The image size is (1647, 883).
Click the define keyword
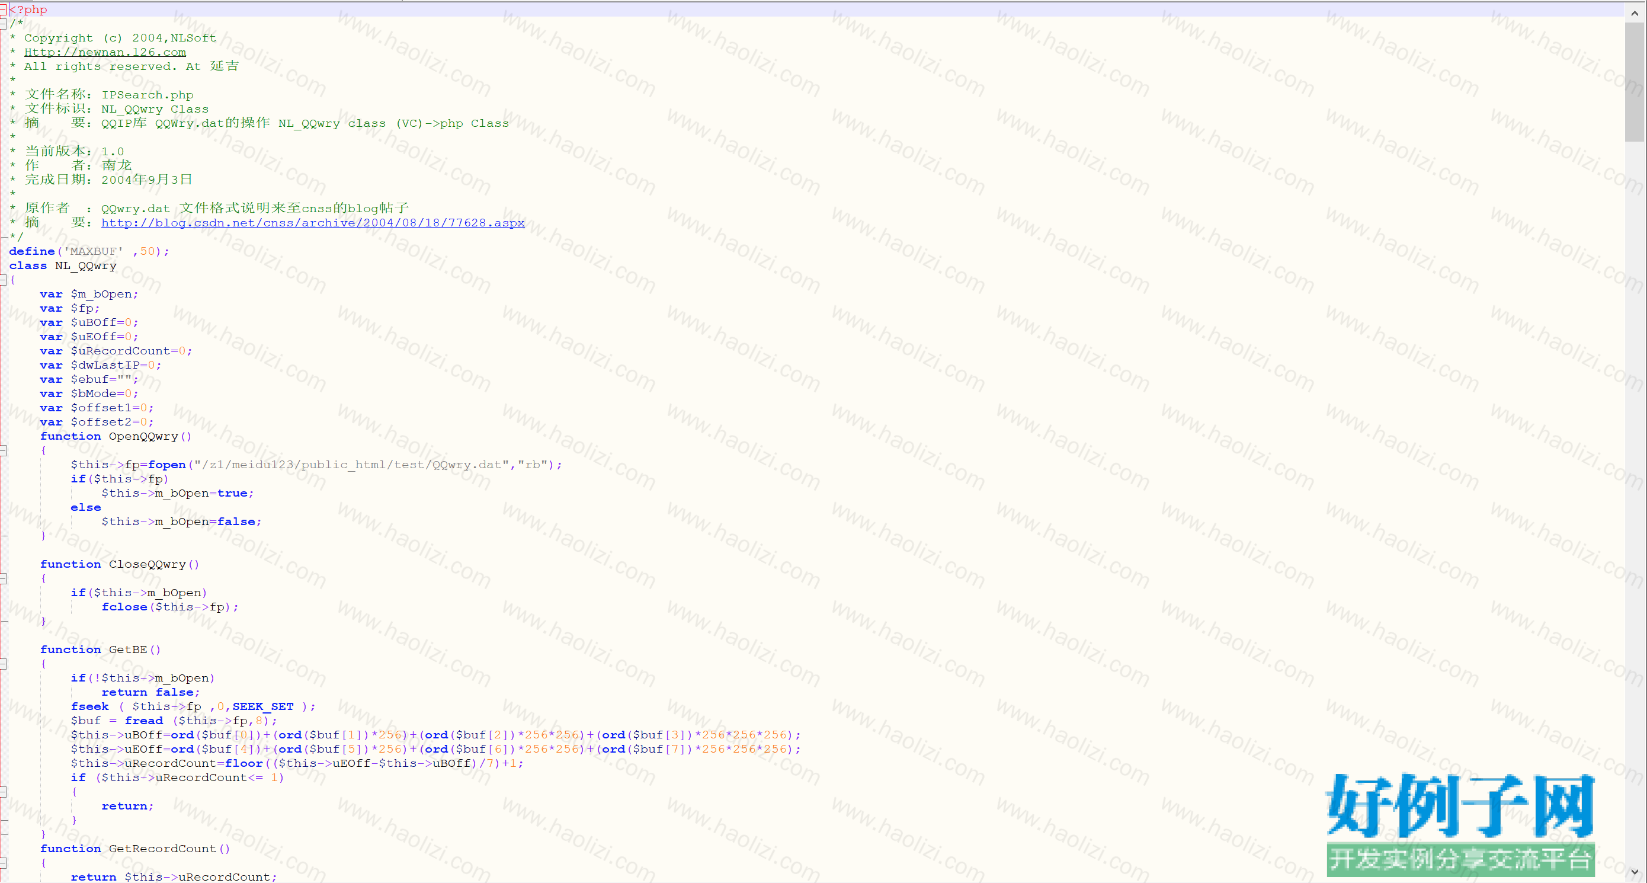(32, 251)
